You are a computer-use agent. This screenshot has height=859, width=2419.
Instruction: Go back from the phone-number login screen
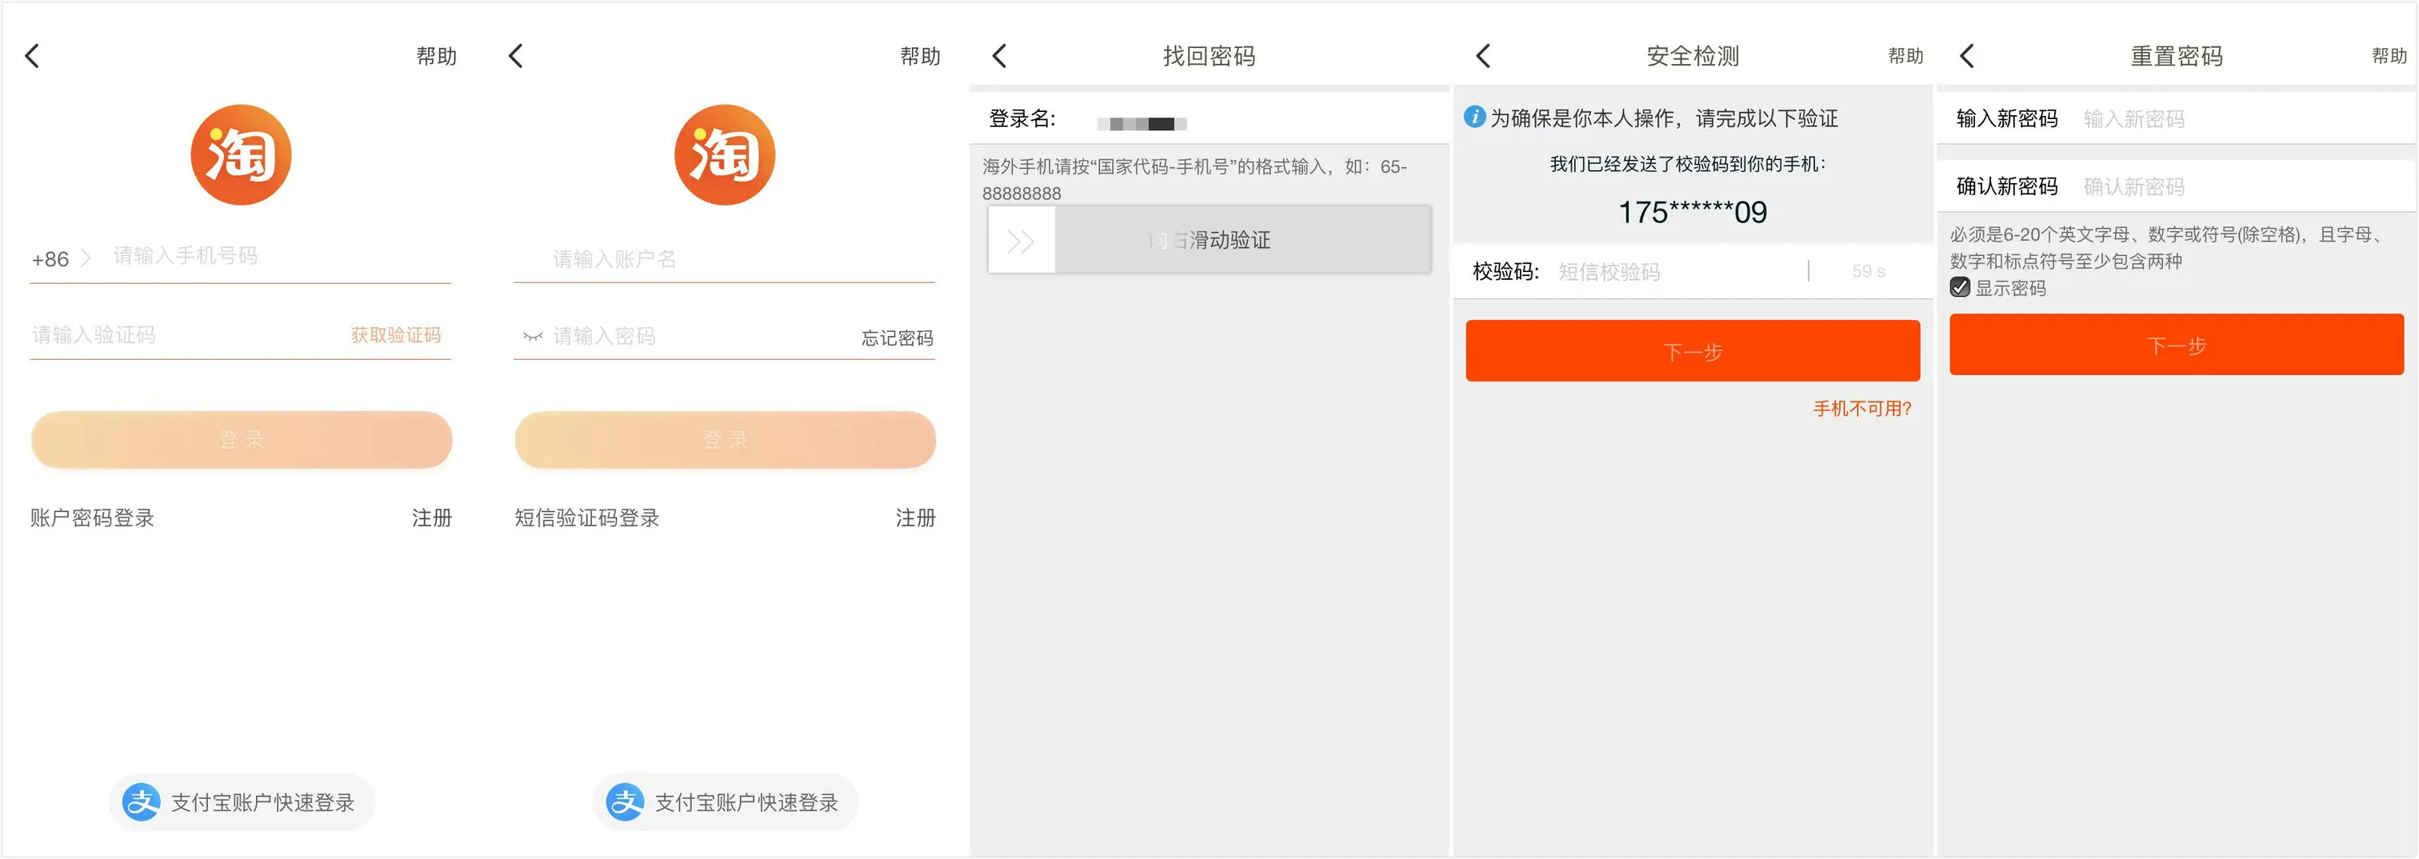[32, 56]
